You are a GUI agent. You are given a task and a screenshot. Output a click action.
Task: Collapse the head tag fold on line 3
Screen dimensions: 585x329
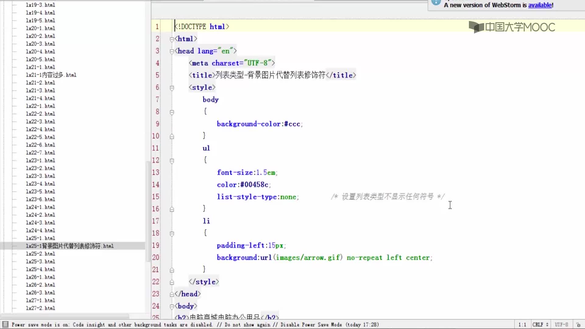172,51
